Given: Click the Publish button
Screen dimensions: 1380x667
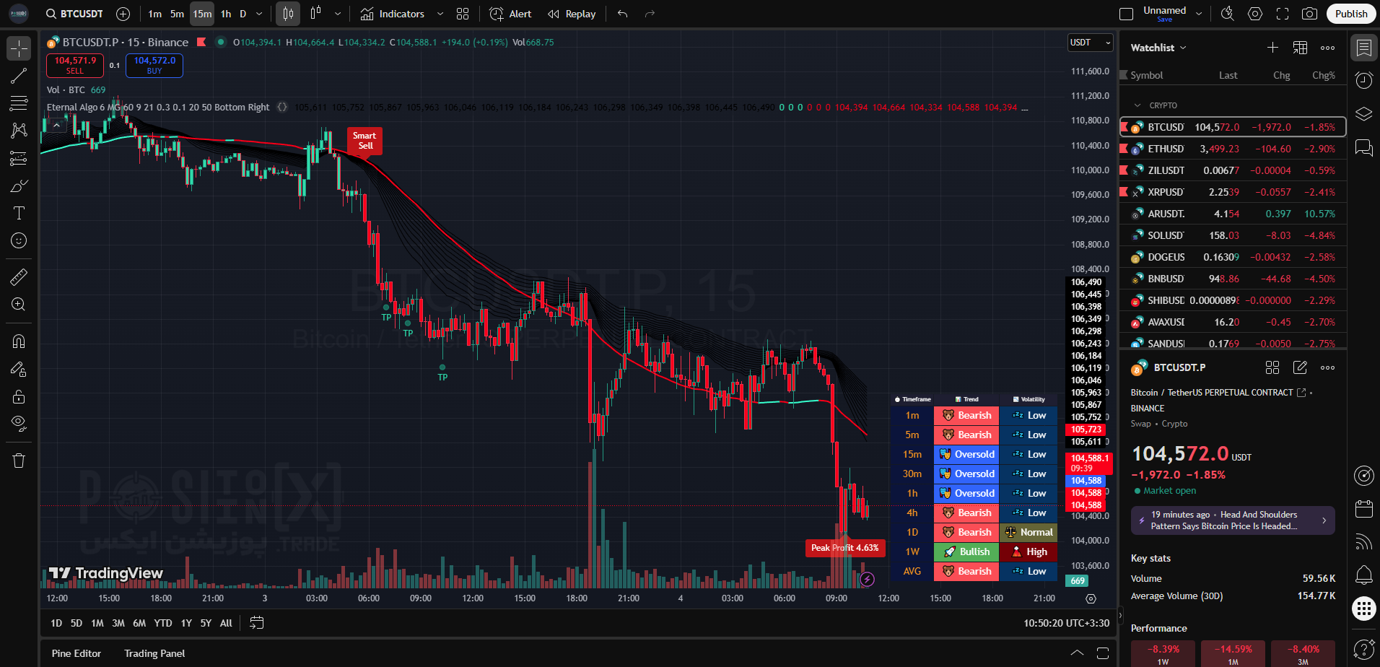Looking at the screenshot, I should pos(1350,14).
